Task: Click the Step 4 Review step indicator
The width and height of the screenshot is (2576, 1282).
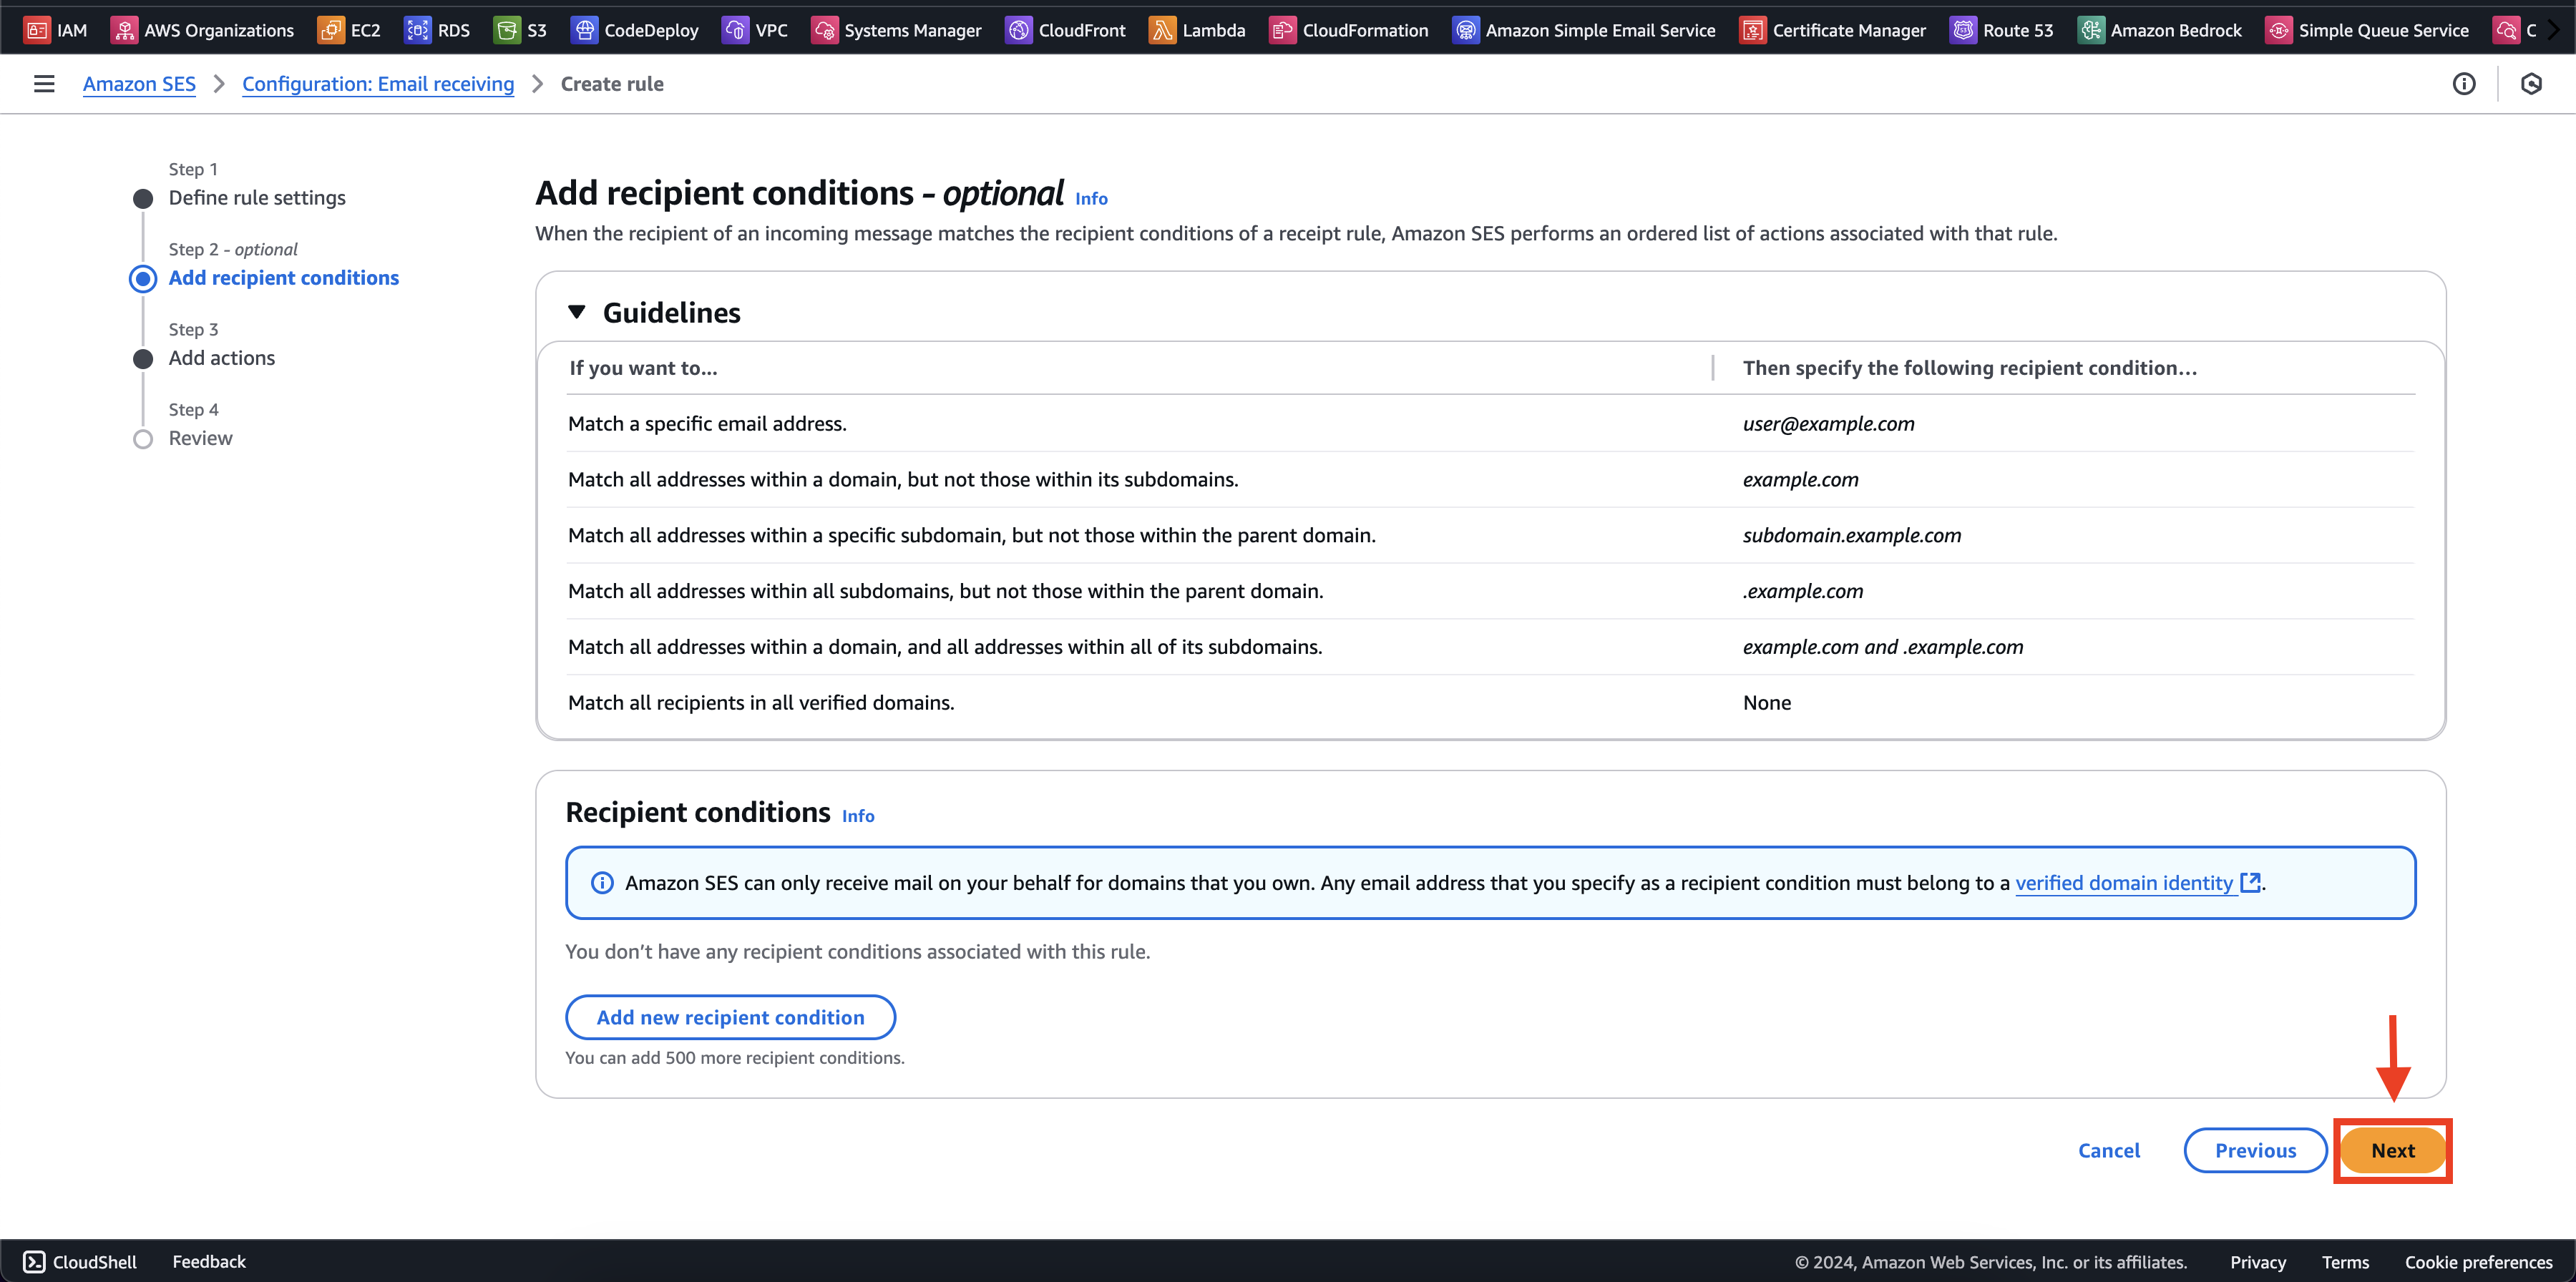Action: point(143,439)
